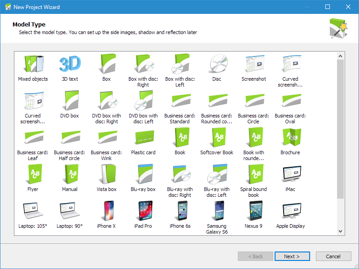Viewport: 359px width, 269px height.
Task: Choose the Vista box model
Action: (x=106, y=178)
